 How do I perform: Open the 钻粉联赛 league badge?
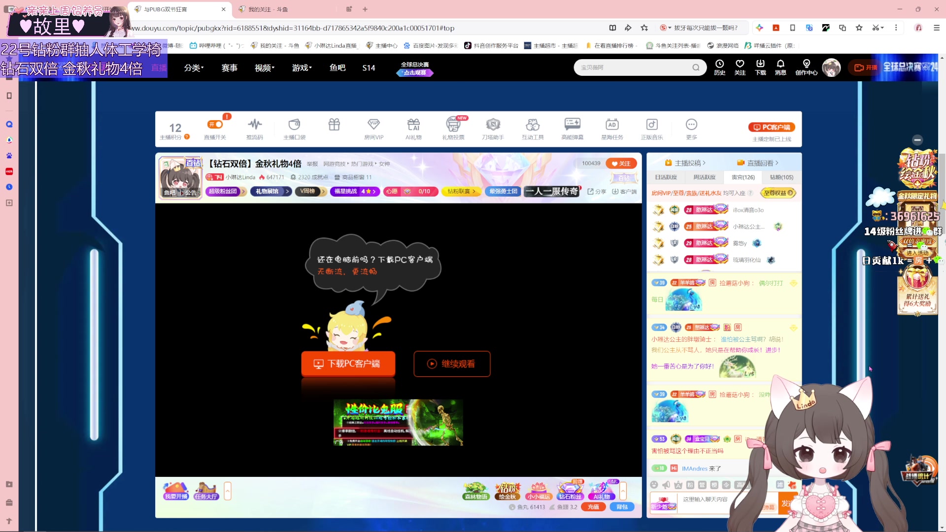[461, 191]
